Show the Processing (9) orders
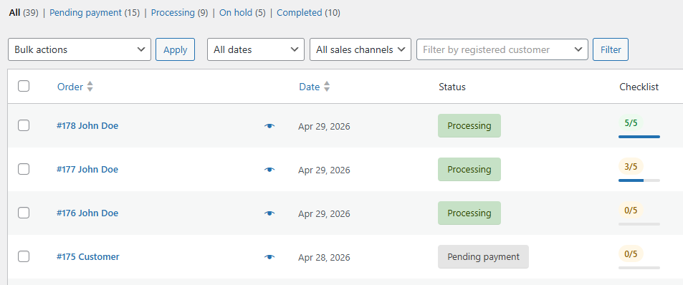 click(179, 13)
